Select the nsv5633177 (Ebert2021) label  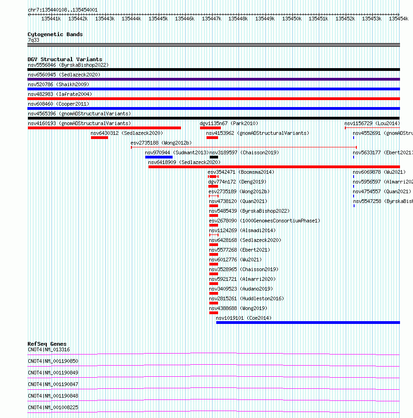point(383,153)
